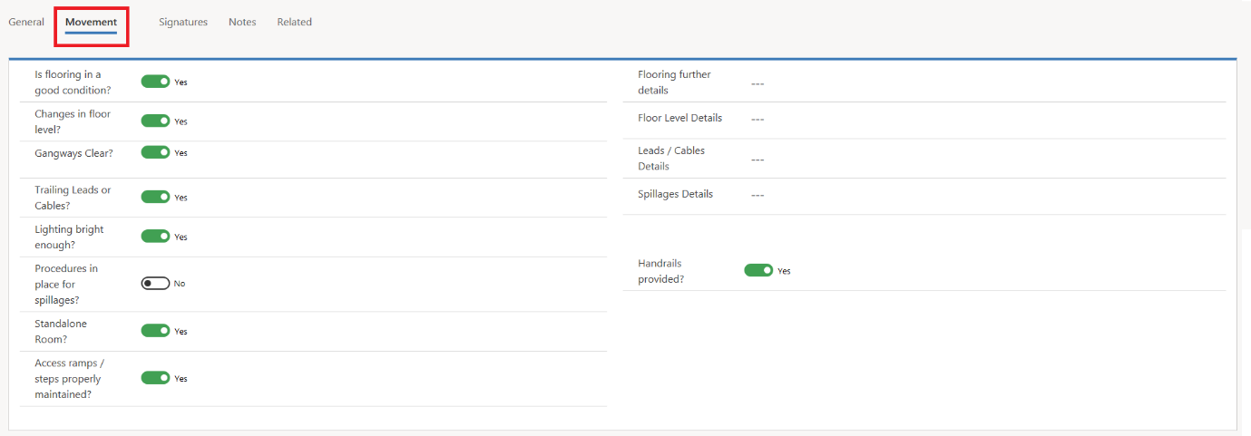Toggle 'Trailing Leads or Cables?' switch
1251x436 pixels.
pos(155,197)
